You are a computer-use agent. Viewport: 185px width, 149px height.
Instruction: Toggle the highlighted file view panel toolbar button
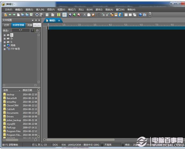pos(120,15)
